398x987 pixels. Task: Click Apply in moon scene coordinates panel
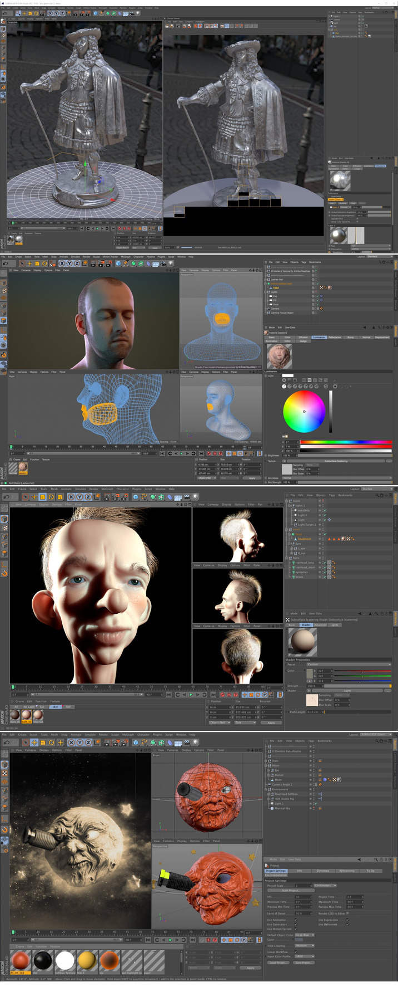[x=250, y=968]
